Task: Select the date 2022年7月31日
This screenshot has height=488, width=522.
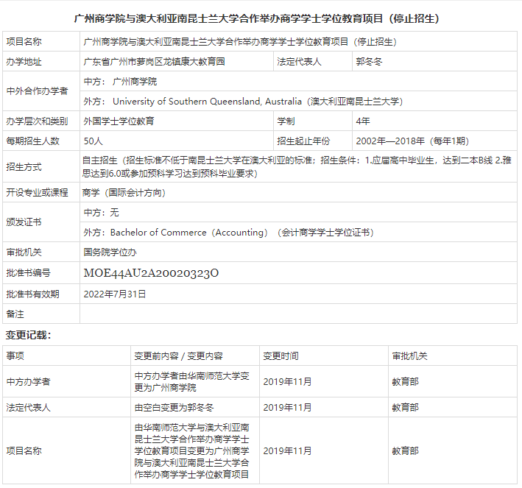Action: pos(115,294)
